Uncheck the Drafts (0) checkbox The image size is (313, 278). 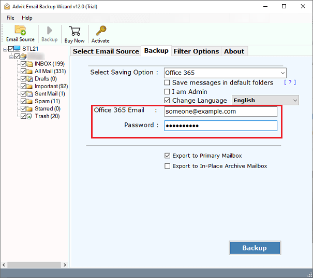tap(23, 79)
